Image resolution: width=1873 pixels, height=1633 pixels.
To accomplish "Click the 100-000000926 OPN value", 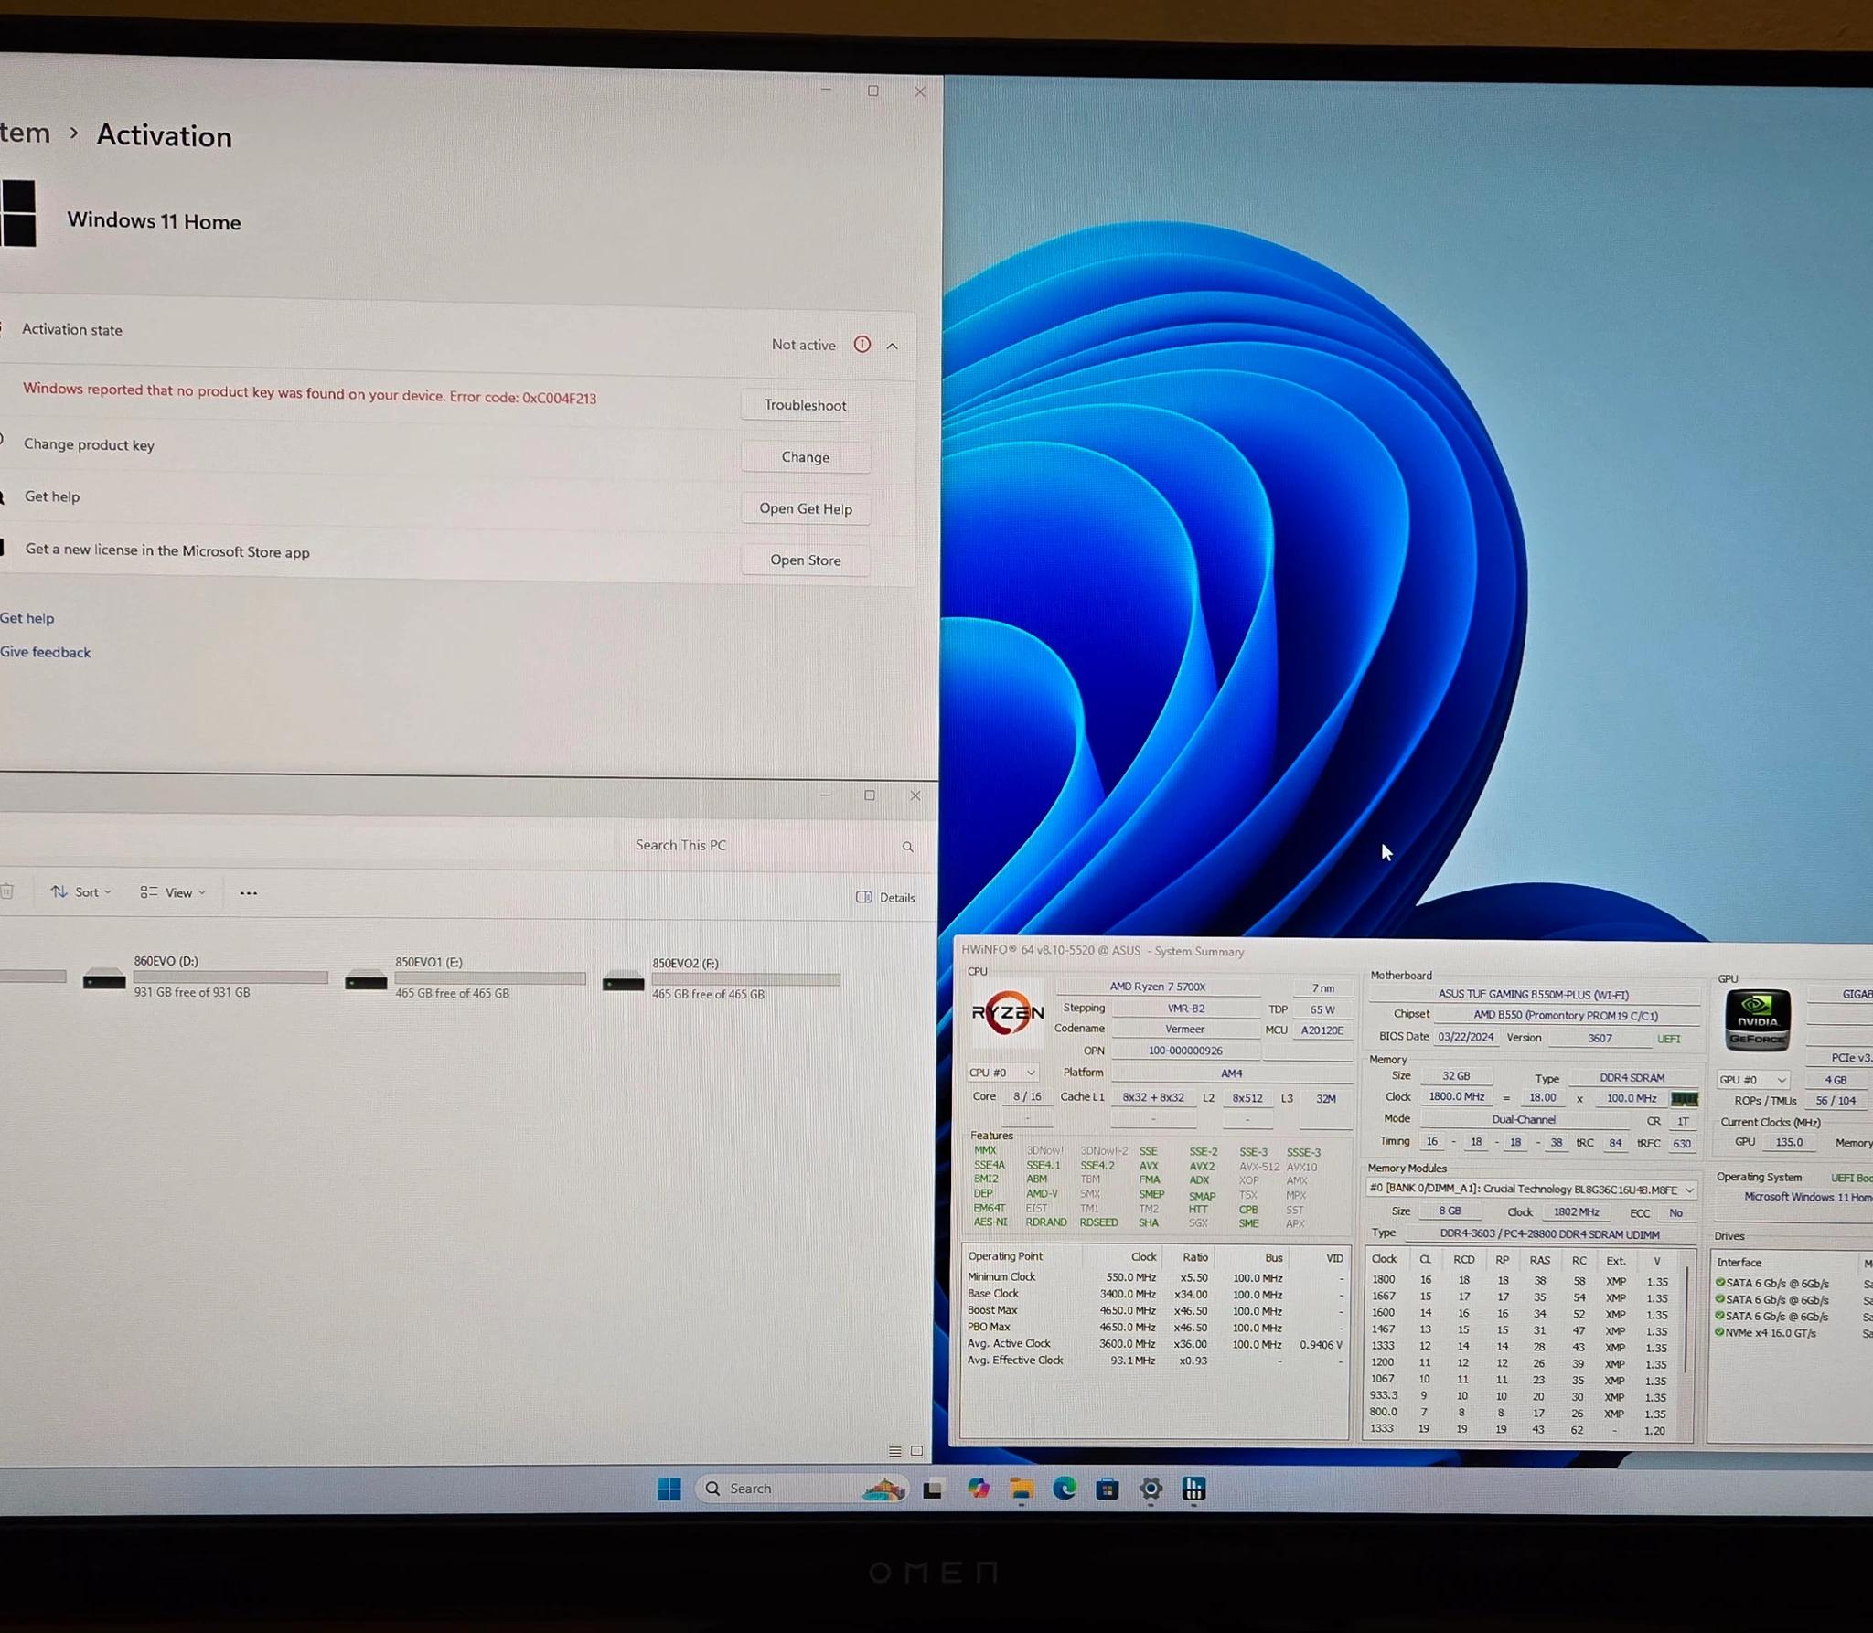I will pos(1185,1051).
